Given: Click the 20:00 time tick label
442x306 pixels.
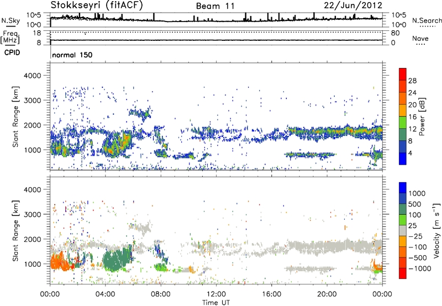Looking at the screenshot, I should (327, 294).
